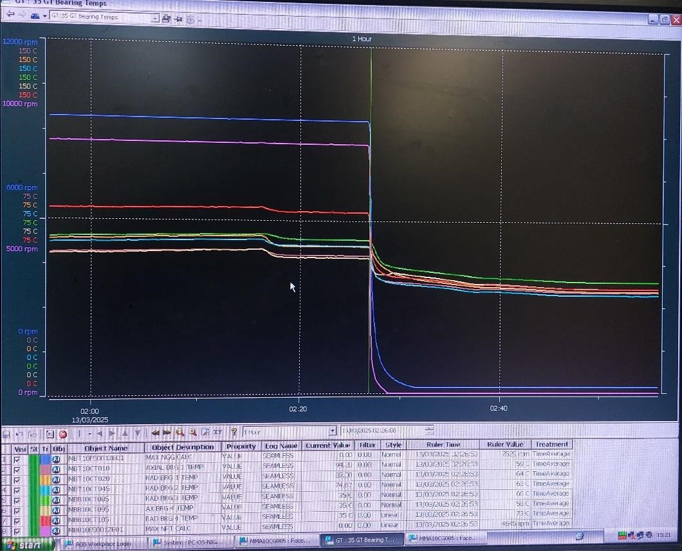Click the zoom in magnifier icon
Viewport: 682px width, 551px height.
180,433
